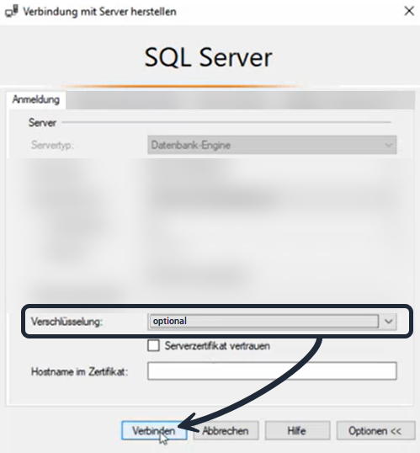Click the Verschlüsselung label
Screen dimensions: 420x453
[x=66, y=322]
